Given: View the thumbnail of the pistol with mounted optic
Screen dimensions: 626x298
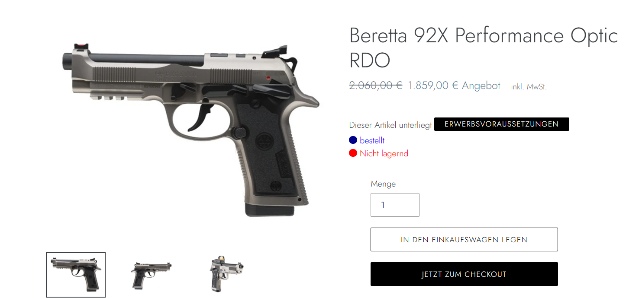Looking at the screenshot, I should point(227,275).
